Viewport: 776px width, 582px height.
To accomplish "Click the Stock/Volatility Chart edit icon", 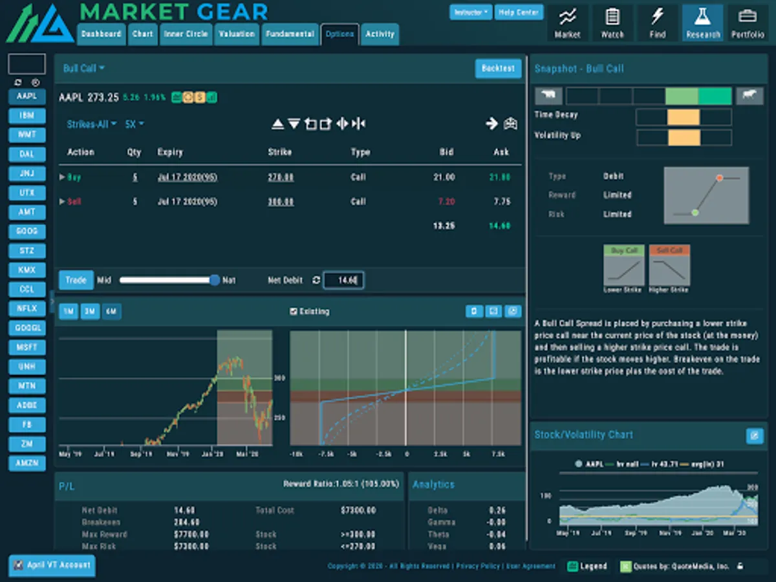I will [755, 435].
